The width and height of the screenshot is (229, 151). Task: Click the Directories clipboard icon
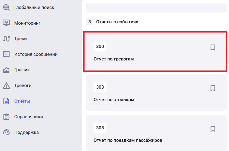click(6, 117)
